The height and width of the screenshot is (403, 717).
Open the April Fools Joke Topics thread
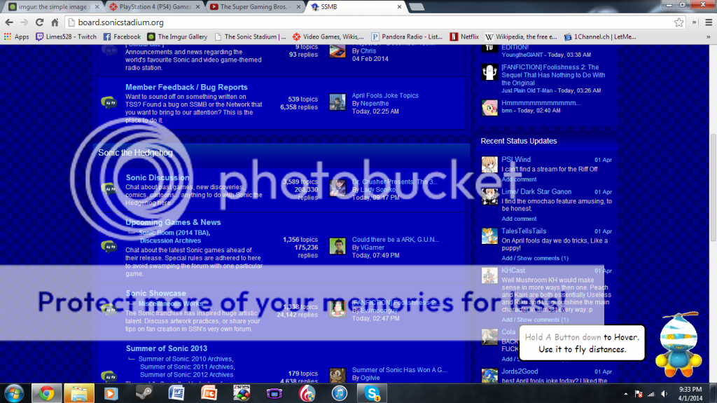[x=385, y=95]
